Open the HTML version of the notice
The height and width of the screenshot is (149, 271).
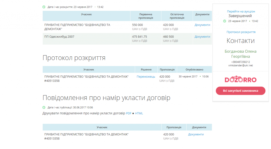click(x=139, y=113)
